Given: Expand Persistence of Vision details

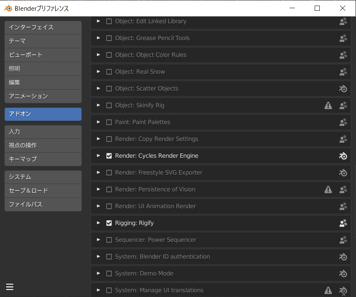Looking at the screenshot, I should [x=98, y=189].
